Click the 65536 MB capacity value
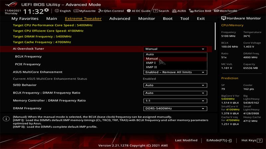 [x=250, y=68]
